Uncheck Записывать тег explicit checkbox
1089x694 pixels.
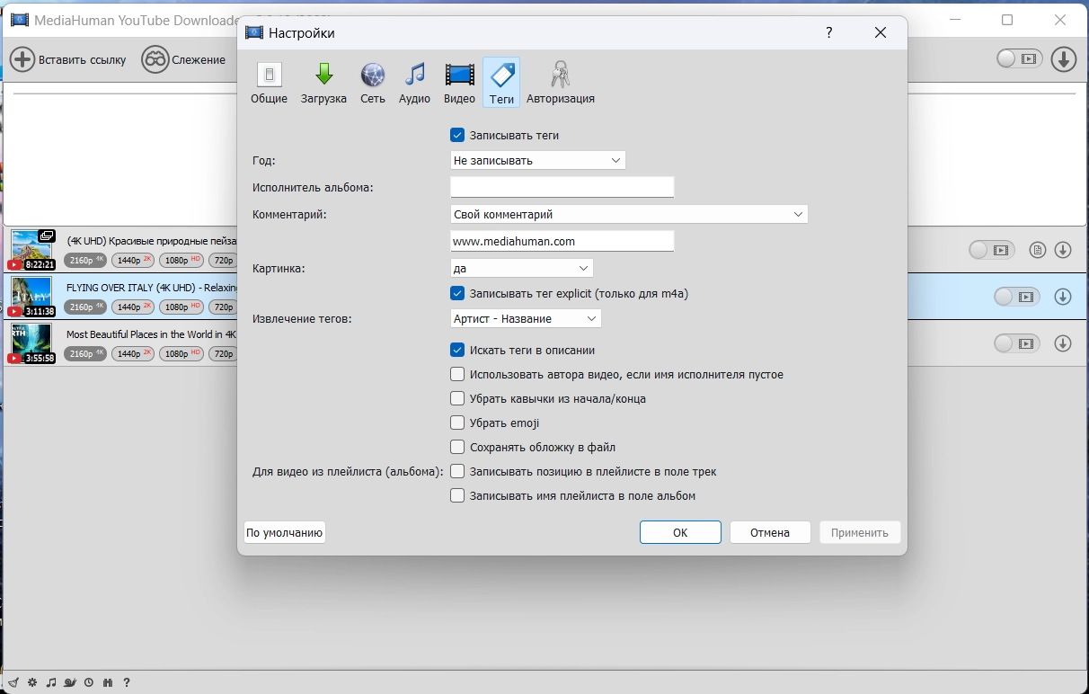[x=457, y=293]
